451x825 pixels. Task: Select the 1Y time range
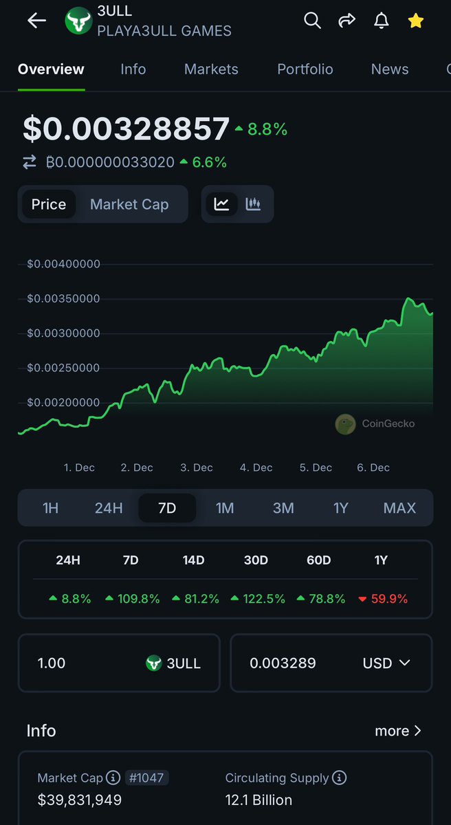pyautogui.click(x=341, y=508)
